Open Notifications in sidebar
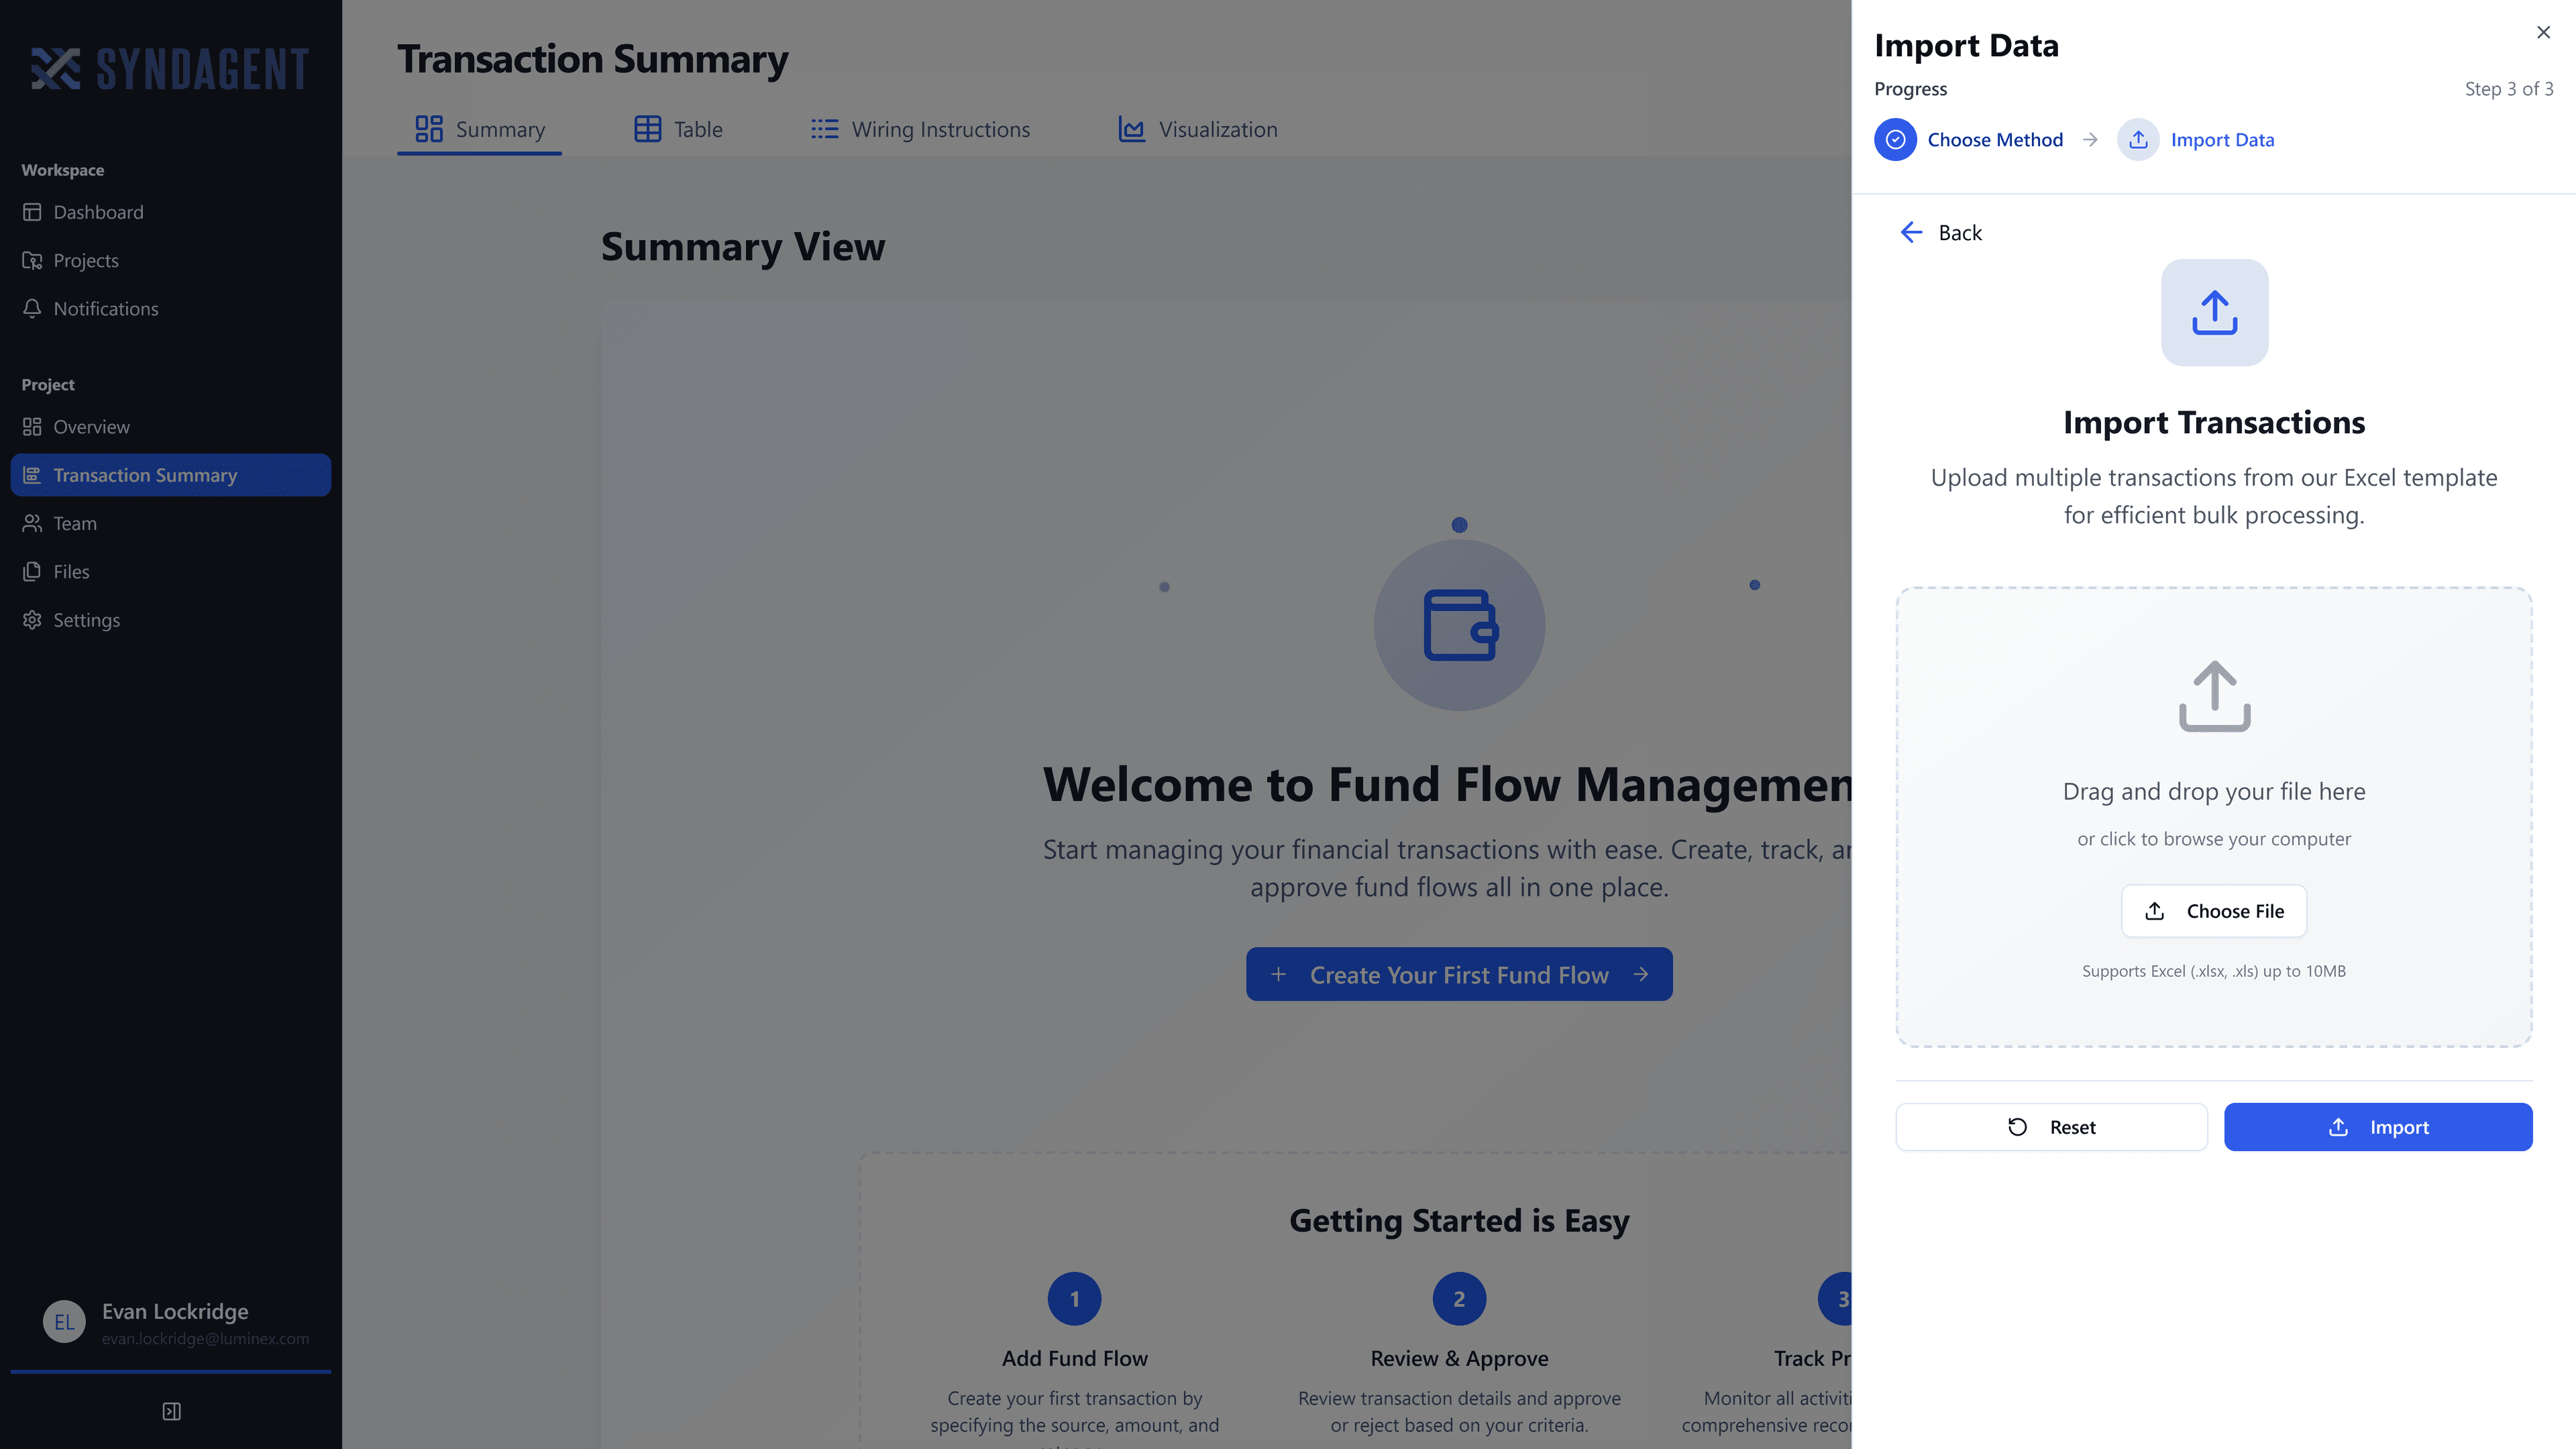Image resolution: width=2576 pixels, height=1449 pixels. [x=171, y=308]
